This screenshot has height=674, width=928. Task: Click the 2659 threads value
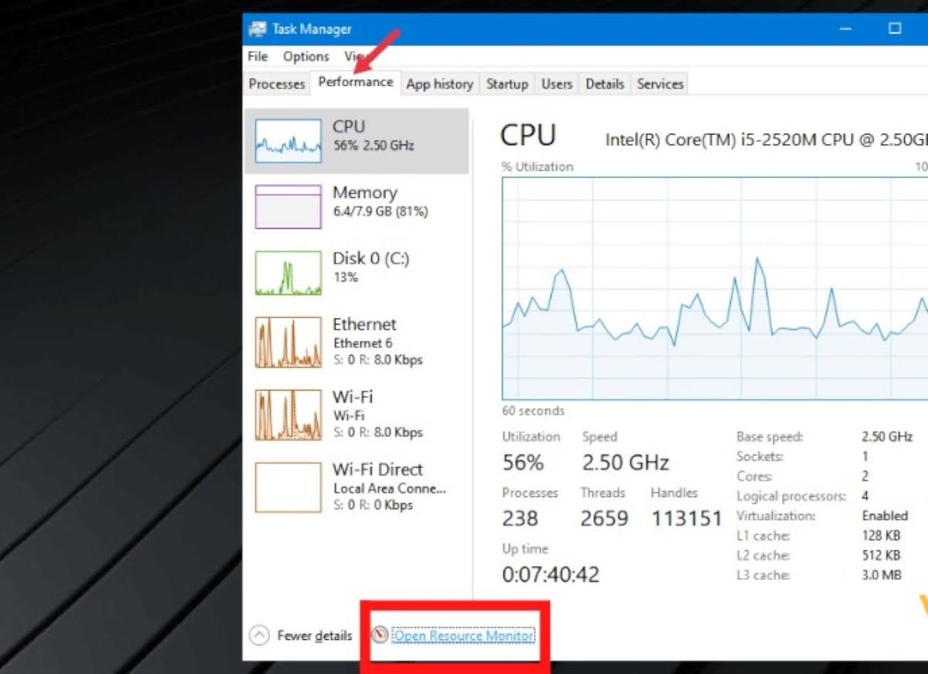(x=604, y=519)
